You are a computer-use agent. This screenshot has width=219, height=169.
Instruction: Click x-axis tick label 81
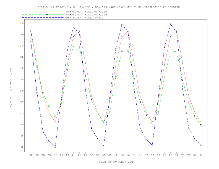tap(195, 155)
